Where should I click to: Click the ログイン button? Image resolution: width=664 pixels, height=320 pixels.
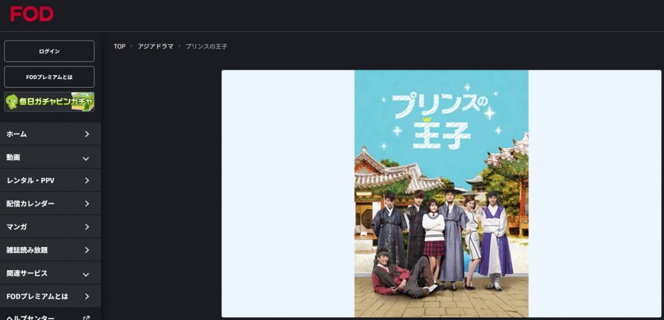tap(49, 51)
